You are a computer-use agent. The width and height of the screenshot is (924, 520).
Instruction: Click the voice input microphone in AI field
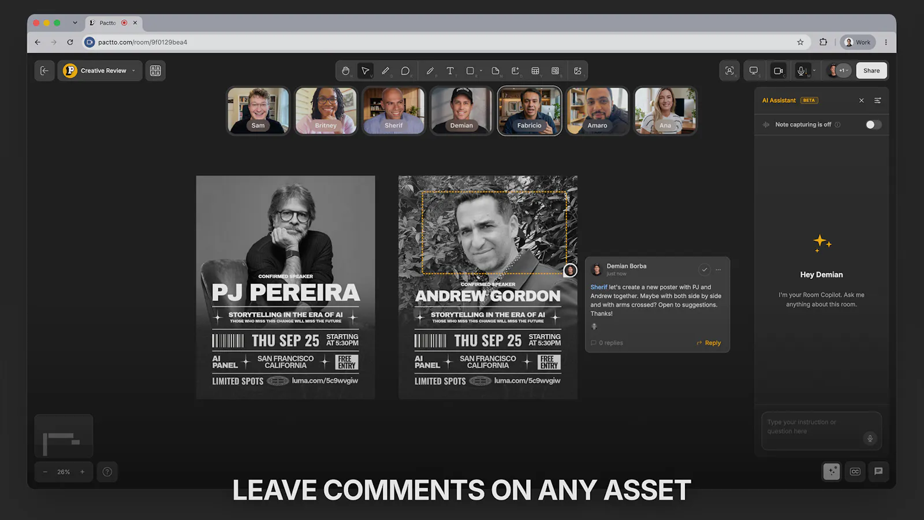(870, 439)
